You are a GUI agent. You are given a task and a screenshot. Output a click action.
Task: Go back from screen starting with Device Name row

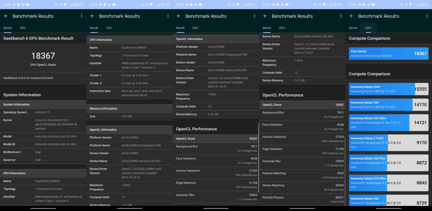[265, 16]
